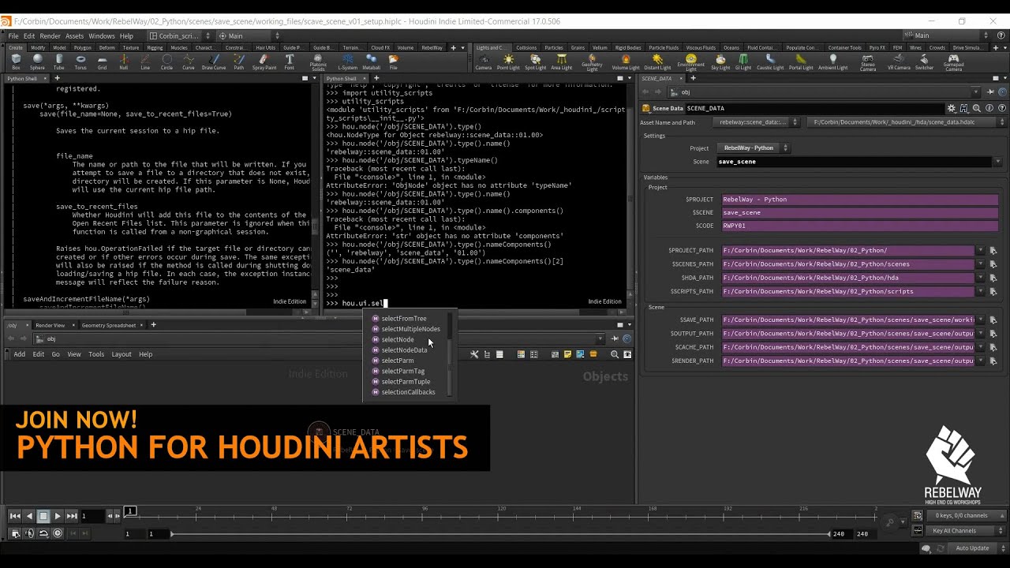The width and height of the screenshot is (1010, 568).
Task: Add a Gamepad Camera
Action: 953,62
